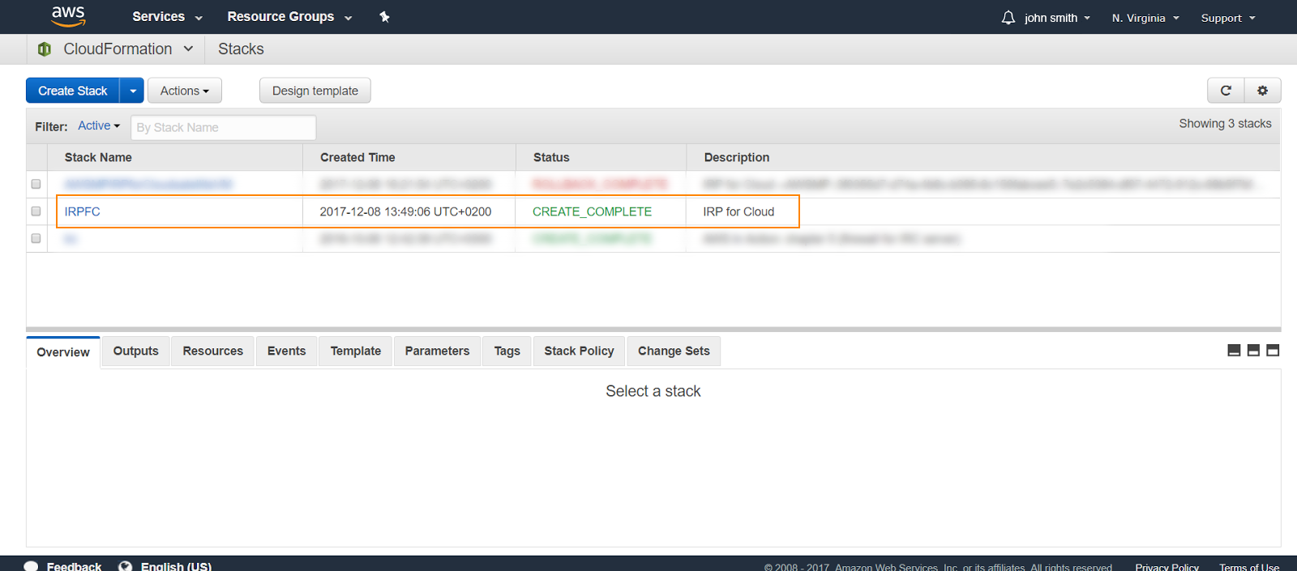Maximize the detail pane with the last layout icon
Screen dimensions: 1297x571
click(x=1273, y=351)
